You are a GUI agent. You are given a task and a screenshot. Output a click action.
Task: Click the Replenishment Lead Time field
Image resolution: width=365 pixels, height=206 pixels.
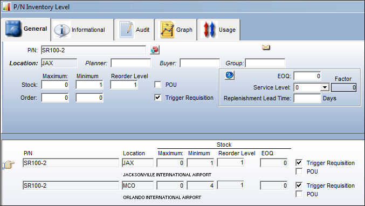[x=307, y=98]
